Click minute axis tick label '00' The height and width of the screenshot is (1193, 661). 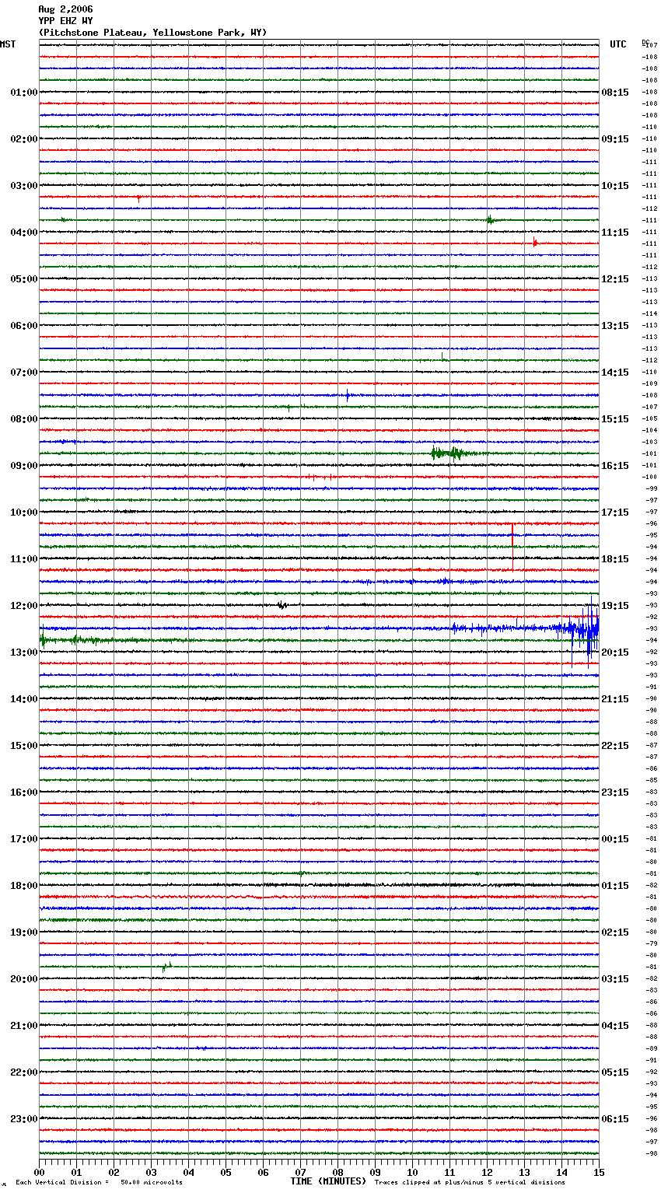(x=39, y=1172)
